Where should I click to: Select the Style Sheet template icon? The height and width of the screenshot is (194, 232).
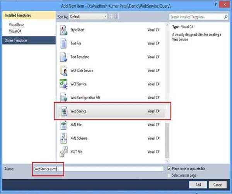click(x=64, y=30)
